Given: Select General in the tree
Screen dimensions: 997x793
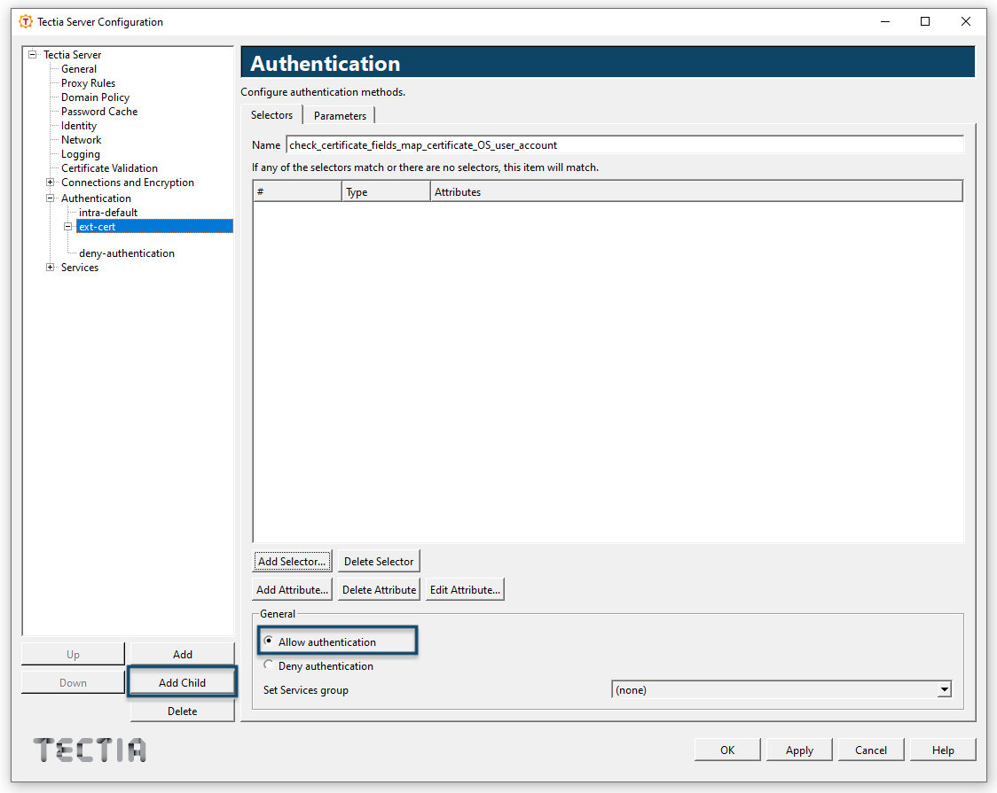Looking at the screenshot, I should point(79,68).
